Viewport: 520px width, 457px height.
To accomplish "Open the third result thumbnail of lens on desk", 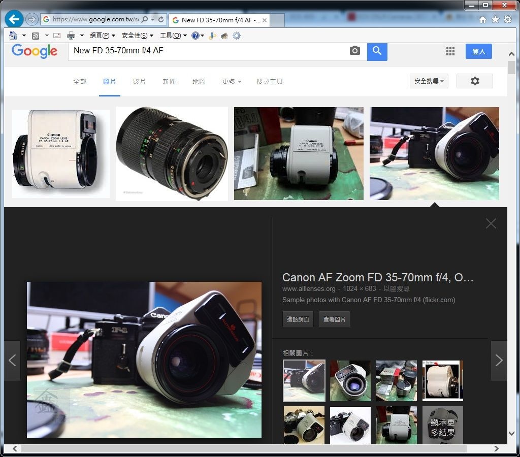I will pyautogui.click(x=299, y=153).
